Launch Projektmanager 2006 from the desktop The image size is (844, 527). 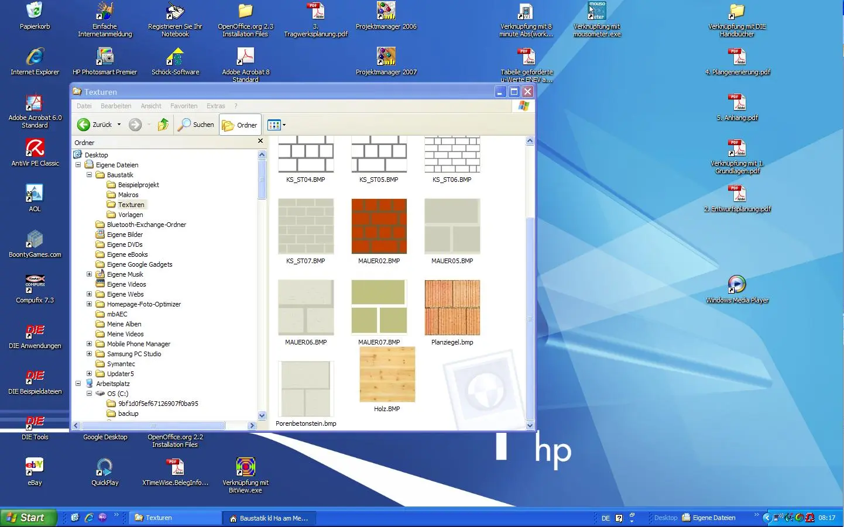pyautogui.click(x=386, y=11)
